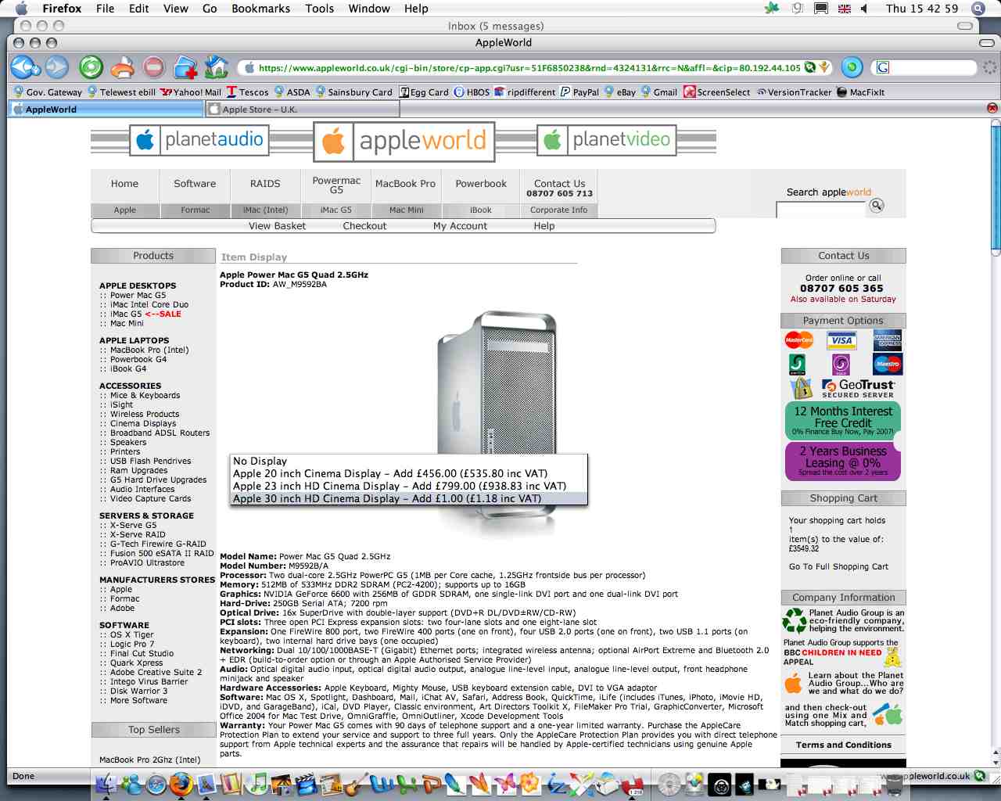Open iMac G5 SALE sidebar link
The height and width of the screenshot is (801, 1001).
pyautogui.click(x=145, y=314)
